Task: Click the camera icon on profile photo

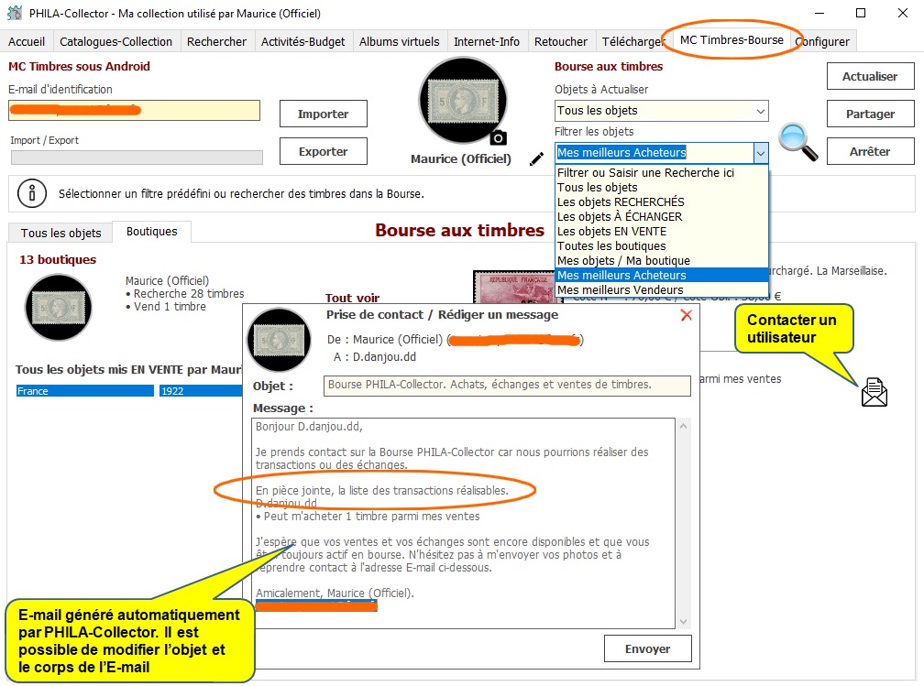Action: tap(499, 138)
